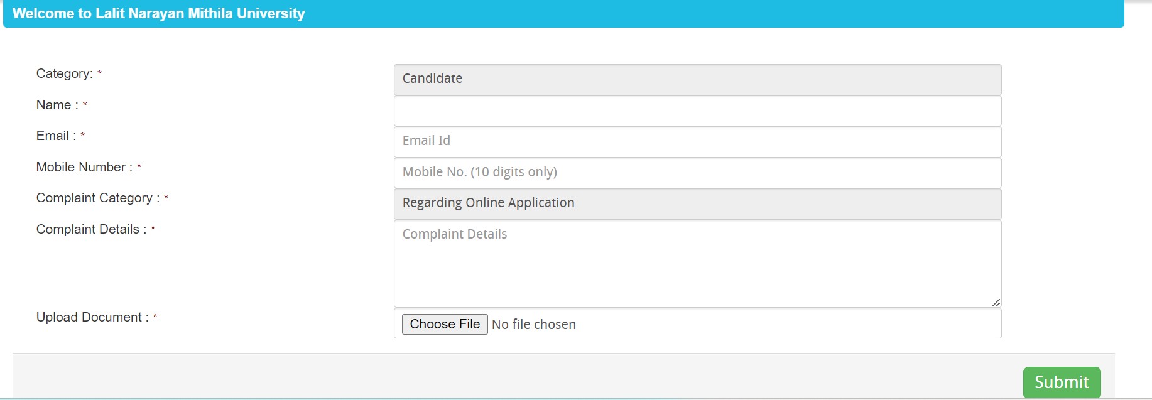
Task: Select the Email Id input field
Action: [x=696, y=141]
